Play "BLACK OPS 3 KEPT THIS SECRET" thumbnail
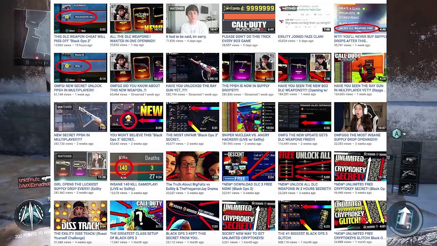This screenshot has width=437, height=246. 193,215
